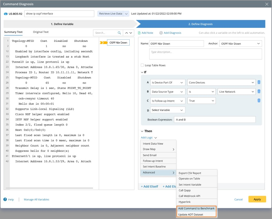Image resolution: width=272 pixels, height=219 pixels.
Task: Click the Apply button
Action: point(257,199)
